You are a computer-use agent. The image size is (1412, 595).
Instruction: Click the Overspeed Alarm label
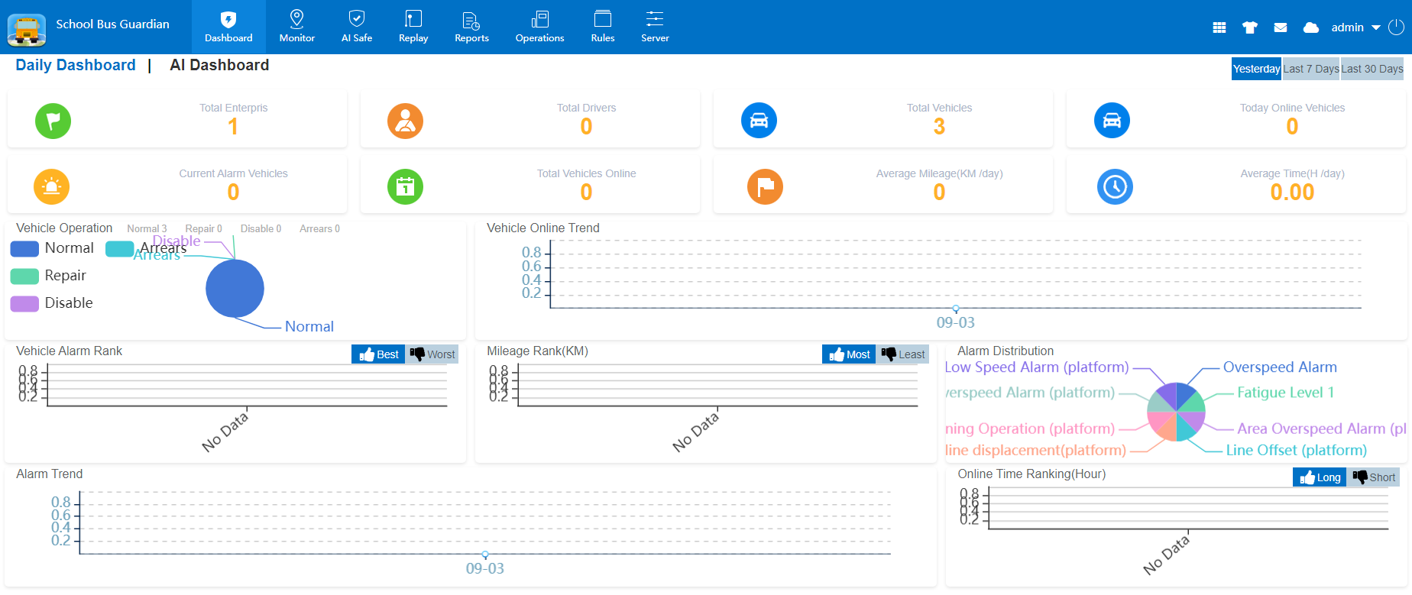click(x=1280, y=367)
